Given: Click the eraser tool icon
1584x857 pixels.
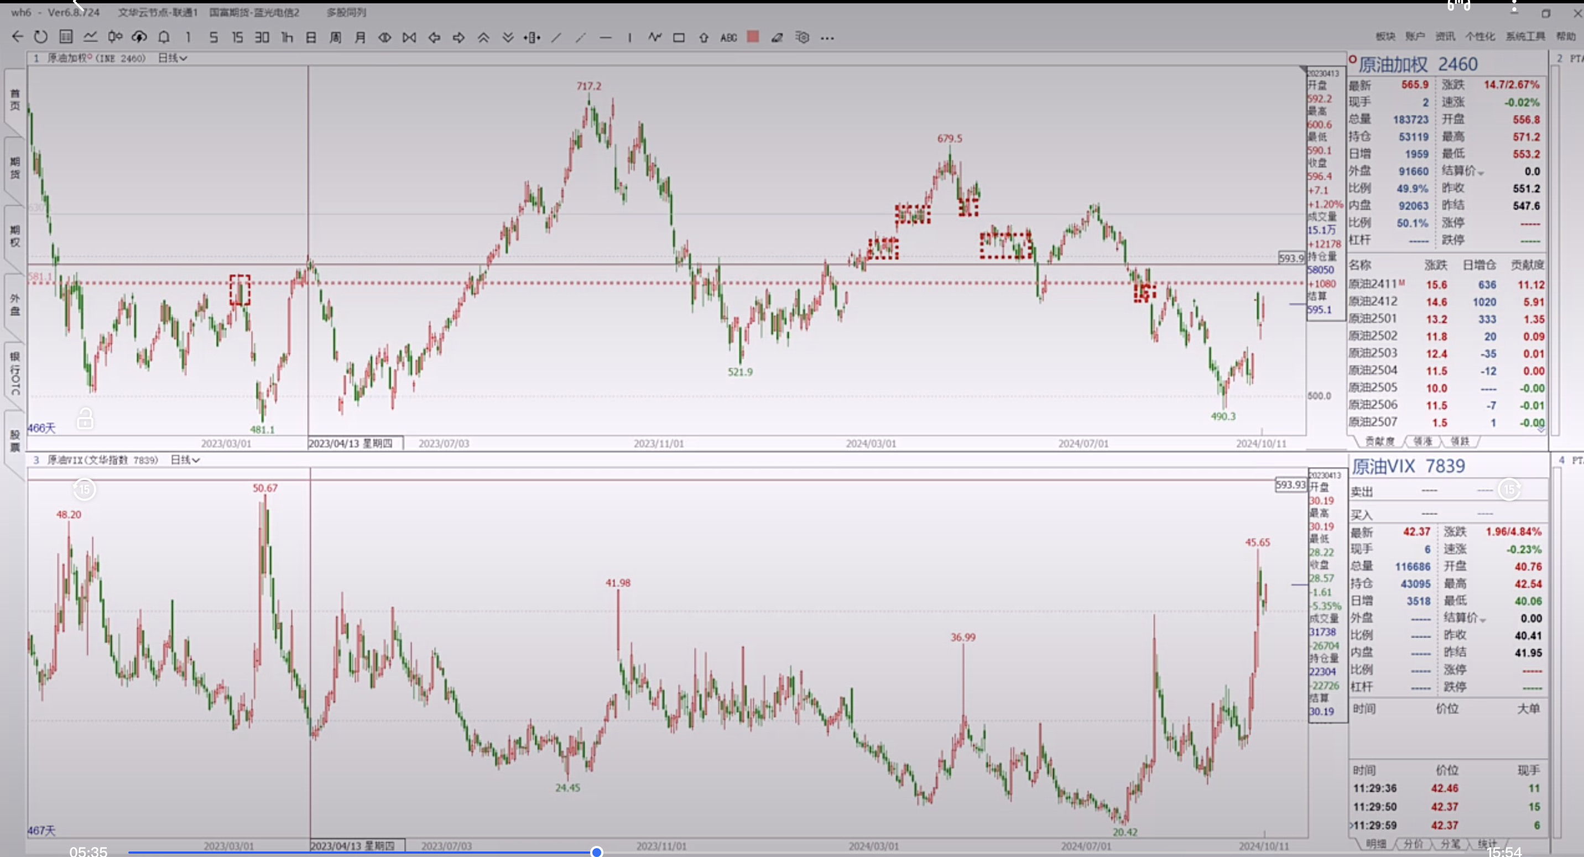Looking at the screenshot, I should [x=777, y=38].
